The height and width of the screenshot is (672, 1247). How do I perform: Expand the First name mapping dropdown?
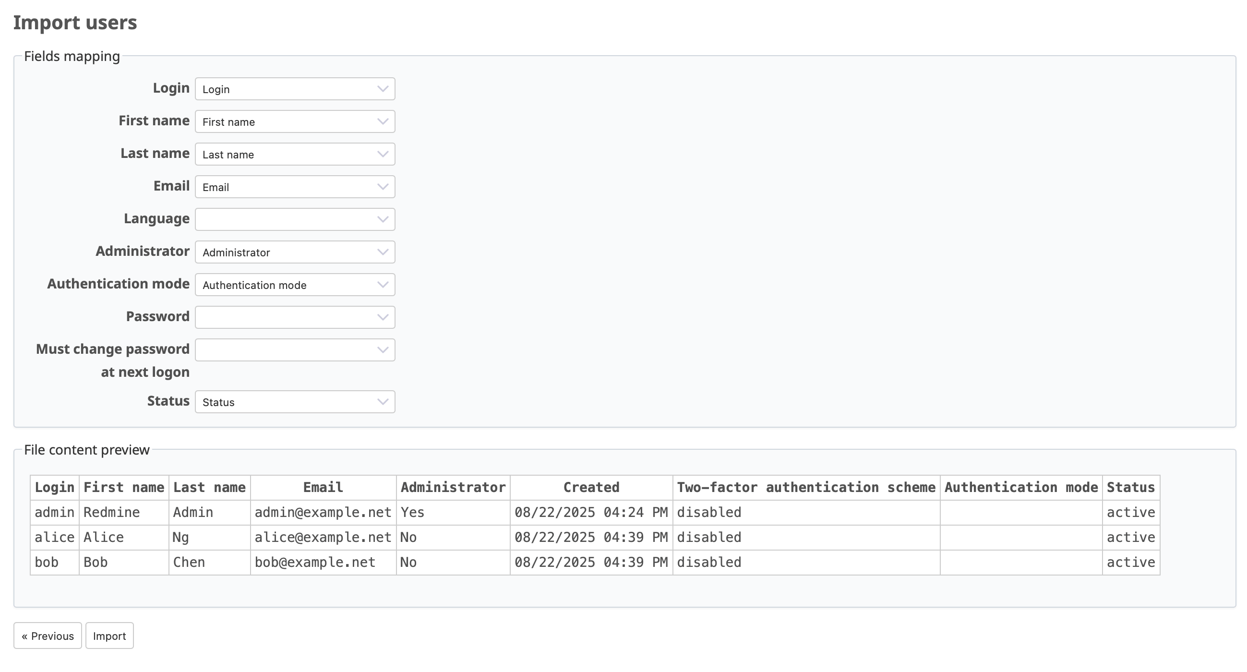point(295,121)
